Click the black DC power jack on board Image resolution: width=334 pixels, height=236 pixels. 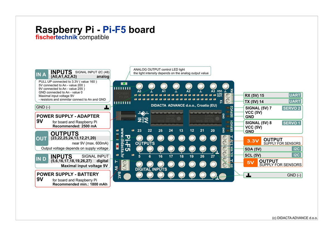125,115
